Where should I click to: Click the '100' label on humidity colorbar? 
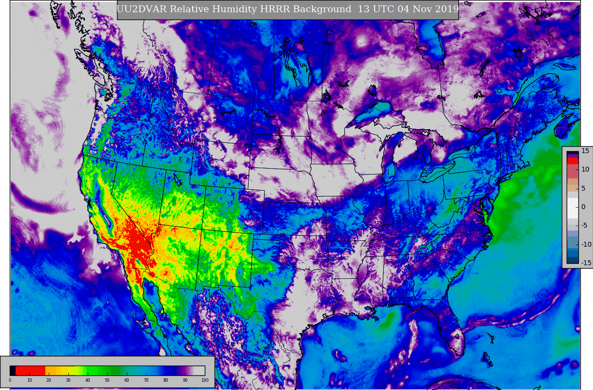[x=205, y=380]
